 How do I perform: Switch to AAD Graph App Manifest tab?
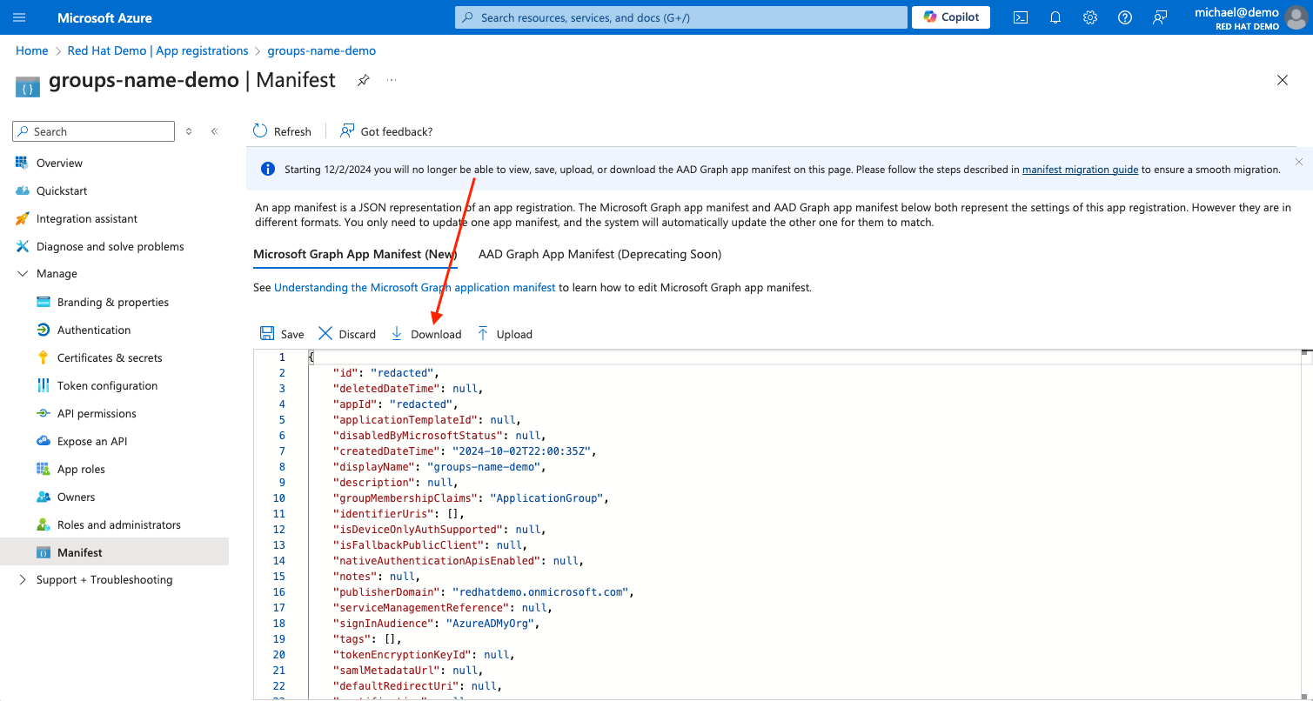point(600,254)
